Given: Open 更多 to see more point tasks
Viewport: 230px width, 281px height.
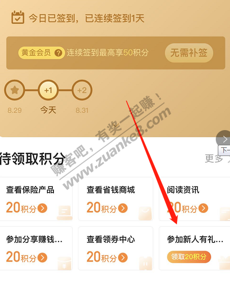Looking at the screenshot, I should click(214, 159).
